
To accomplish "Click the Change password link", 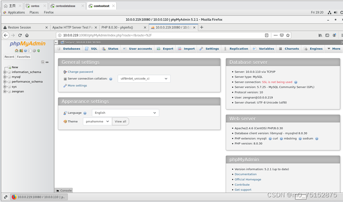I will 80,72.
